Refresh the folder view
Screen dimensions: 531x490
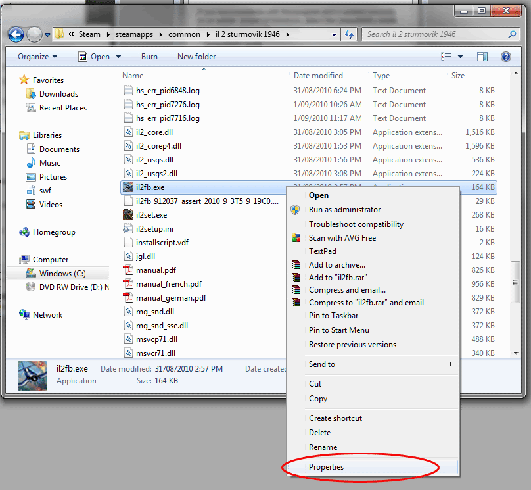pyautogui.click(x=349, y=34)
